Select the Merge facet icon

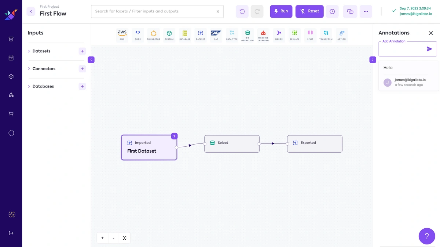(x=279, y=34)
